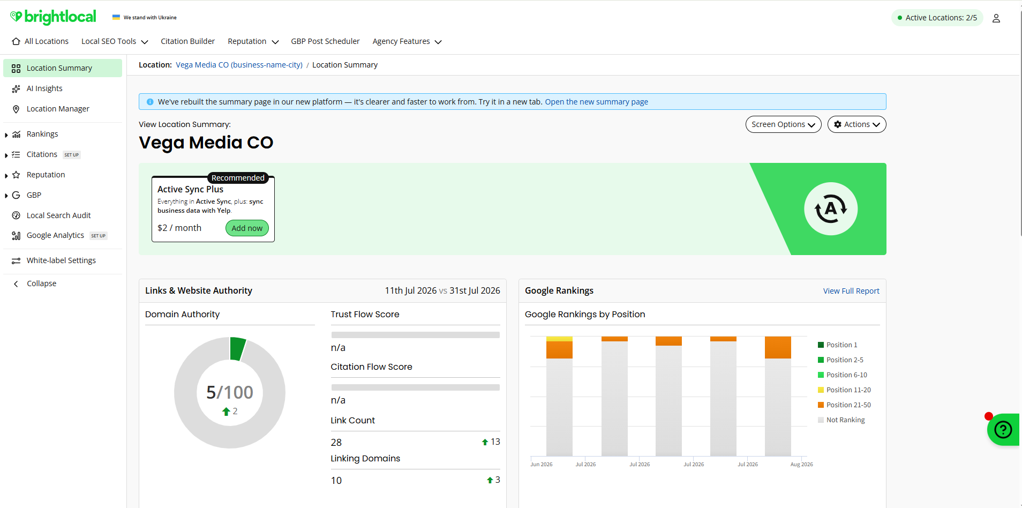Image resolution: width=1022 pixels, height=508 pixels.
Task: Go to All Locations
Action: click(x=40, y=41)
